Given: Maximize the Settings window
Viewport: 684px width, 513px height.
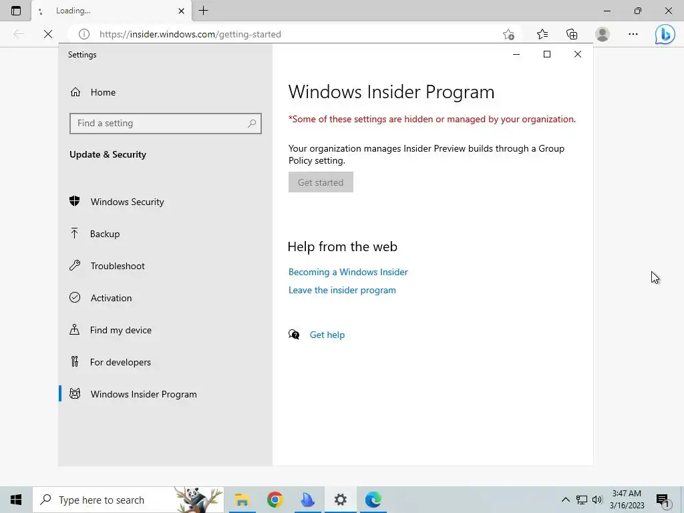Looking at the screenshot, I should click(x=546, y=54).
